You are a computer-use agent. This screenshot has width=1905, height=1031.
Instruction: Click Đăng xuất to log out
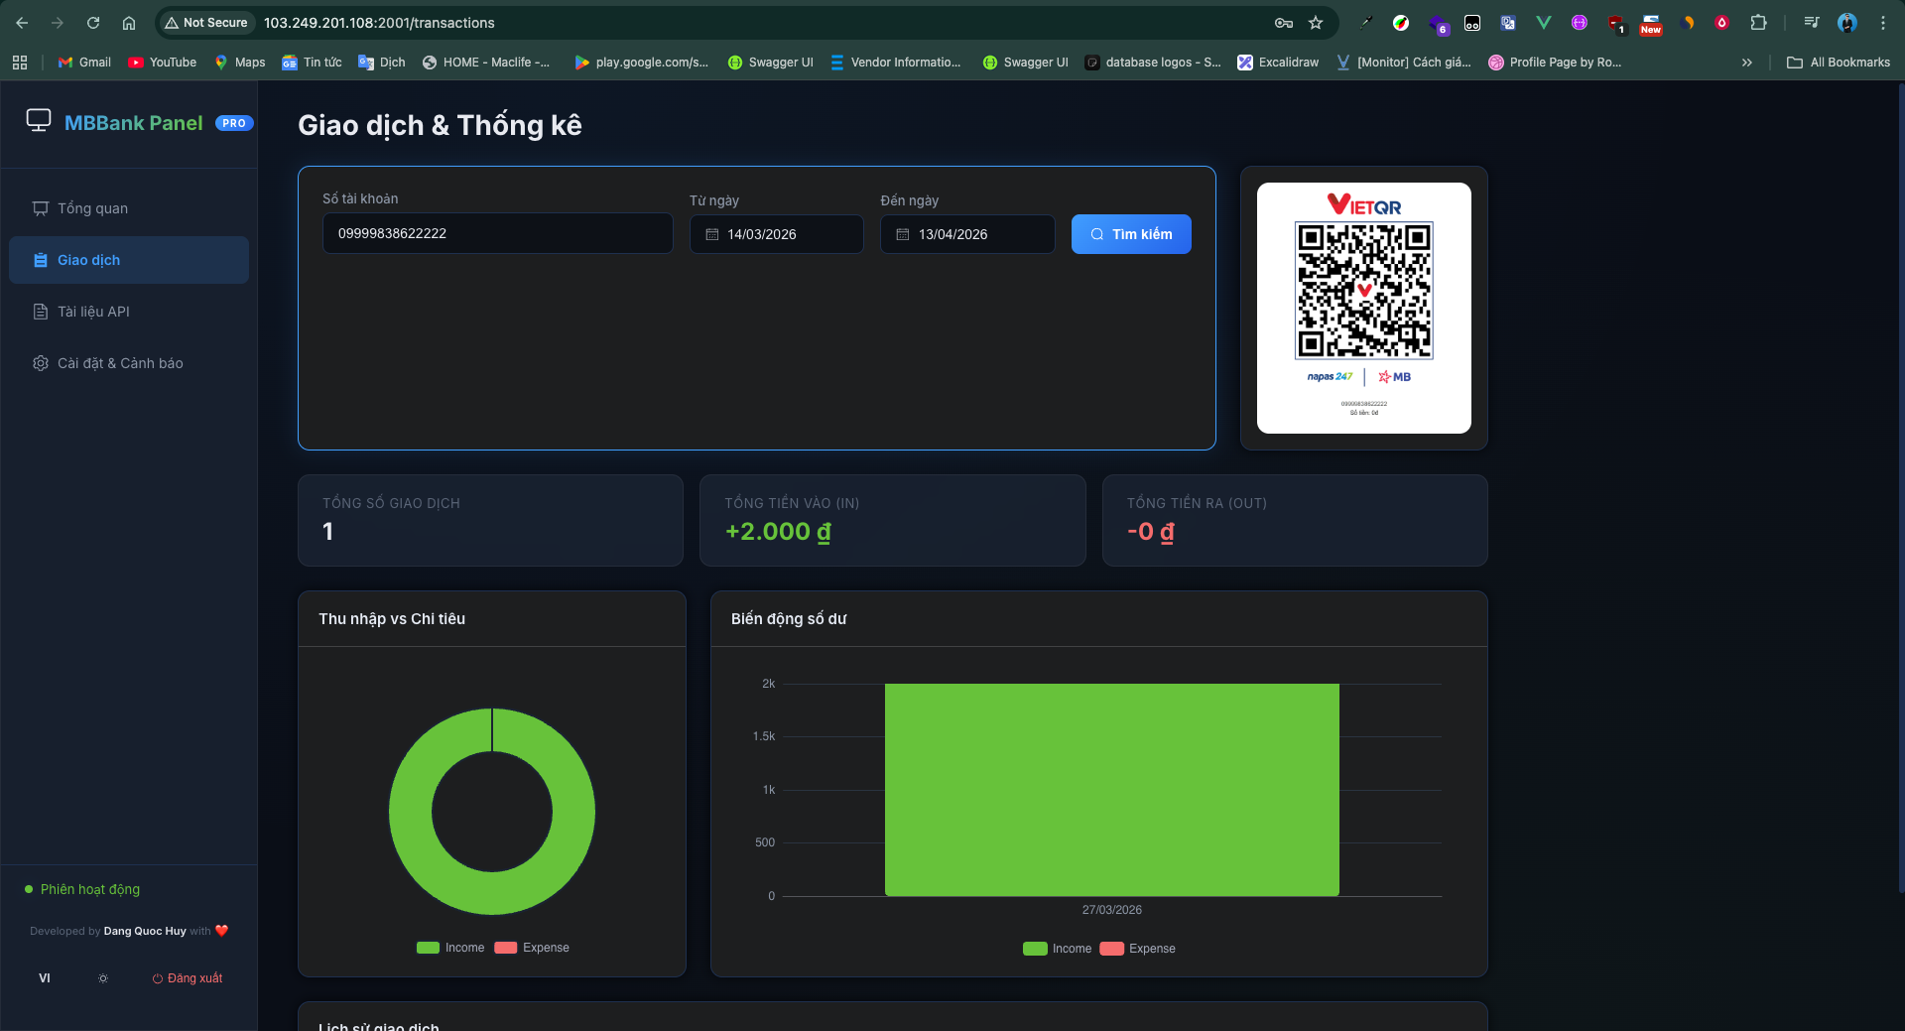pyautogui.click(x=188, y=978)
